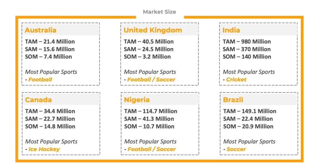Select the Australia country heading
Screen dimensions: 320x167
41,30
